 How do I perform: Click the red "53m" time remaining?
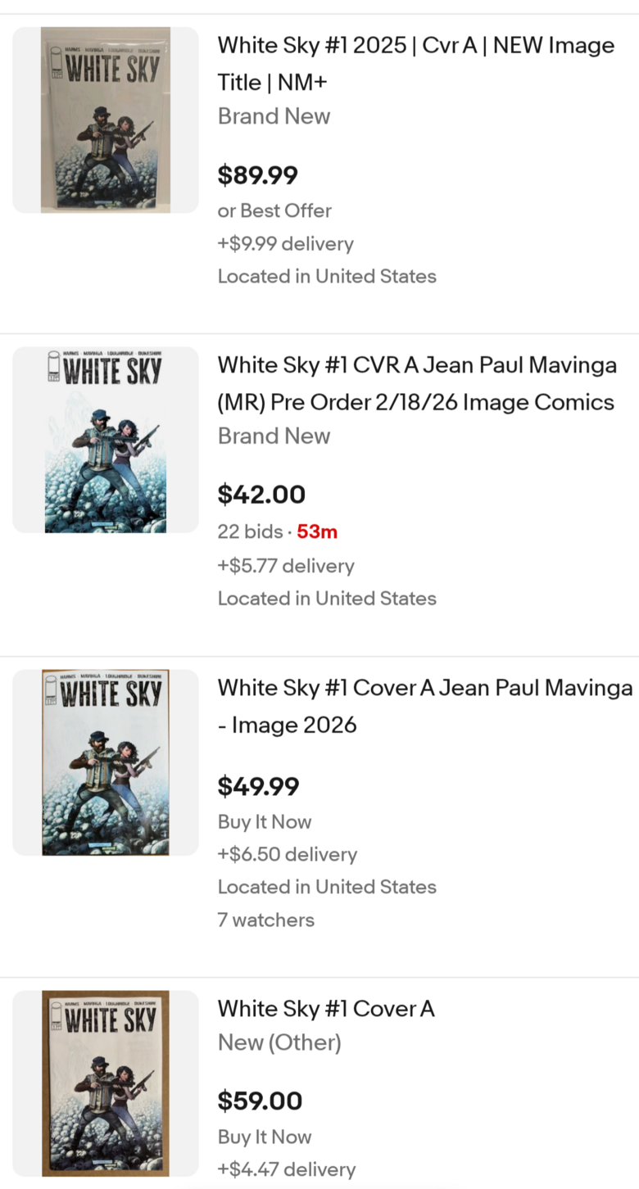click(x=317, y=531)
